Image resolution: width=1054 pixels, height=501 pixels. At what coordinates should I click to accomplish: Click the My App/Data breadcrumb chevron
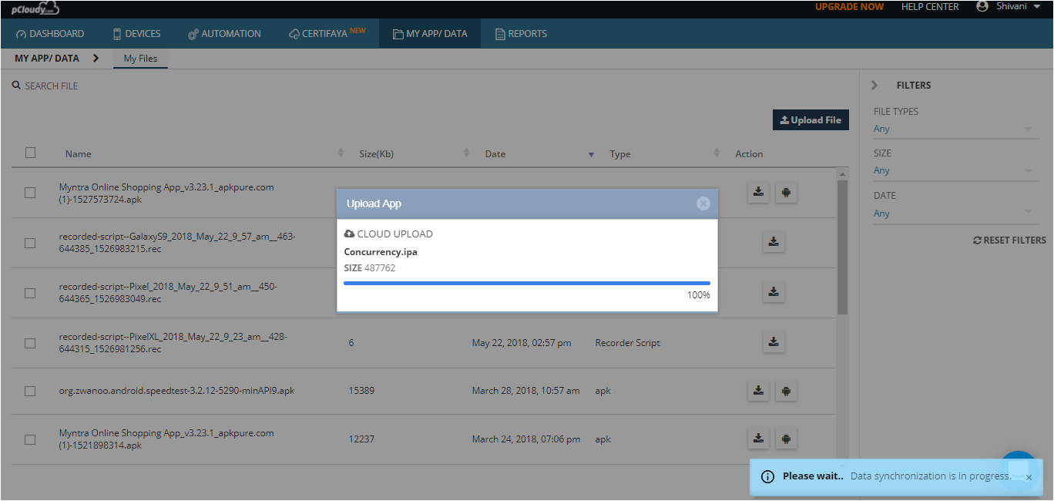(x=96, y=58)
